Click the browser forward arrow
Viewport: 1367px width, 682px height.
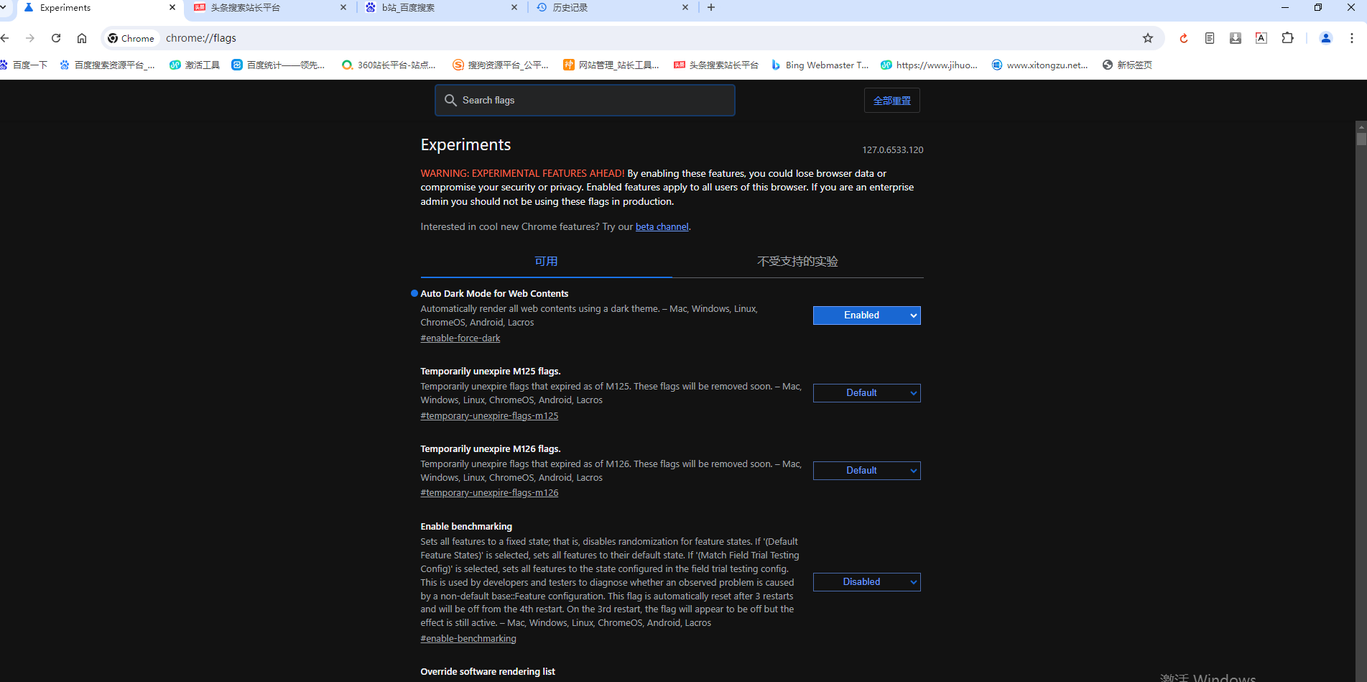(30, 38)
